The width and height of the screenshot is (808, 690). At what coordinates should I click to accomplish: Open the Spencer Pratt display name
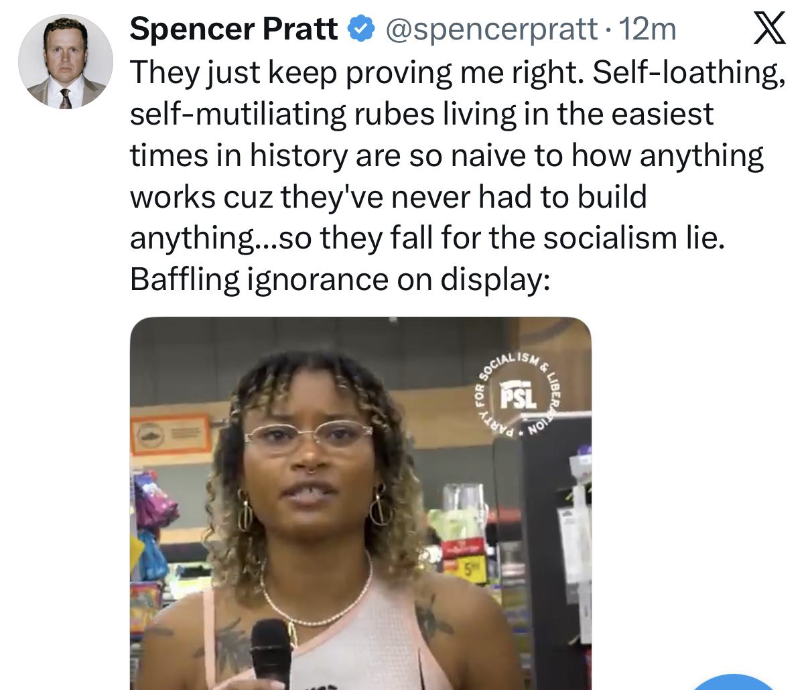(x=234, y=29)
